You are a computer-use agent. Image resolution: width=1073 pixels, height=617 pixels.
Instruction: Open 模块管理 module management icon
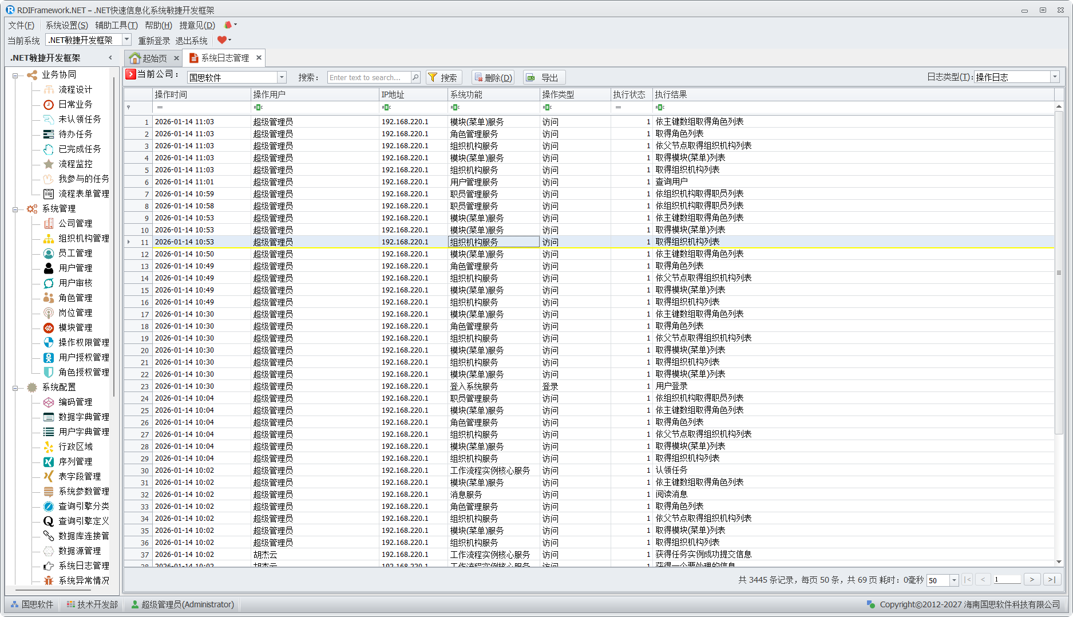[49, 327]
